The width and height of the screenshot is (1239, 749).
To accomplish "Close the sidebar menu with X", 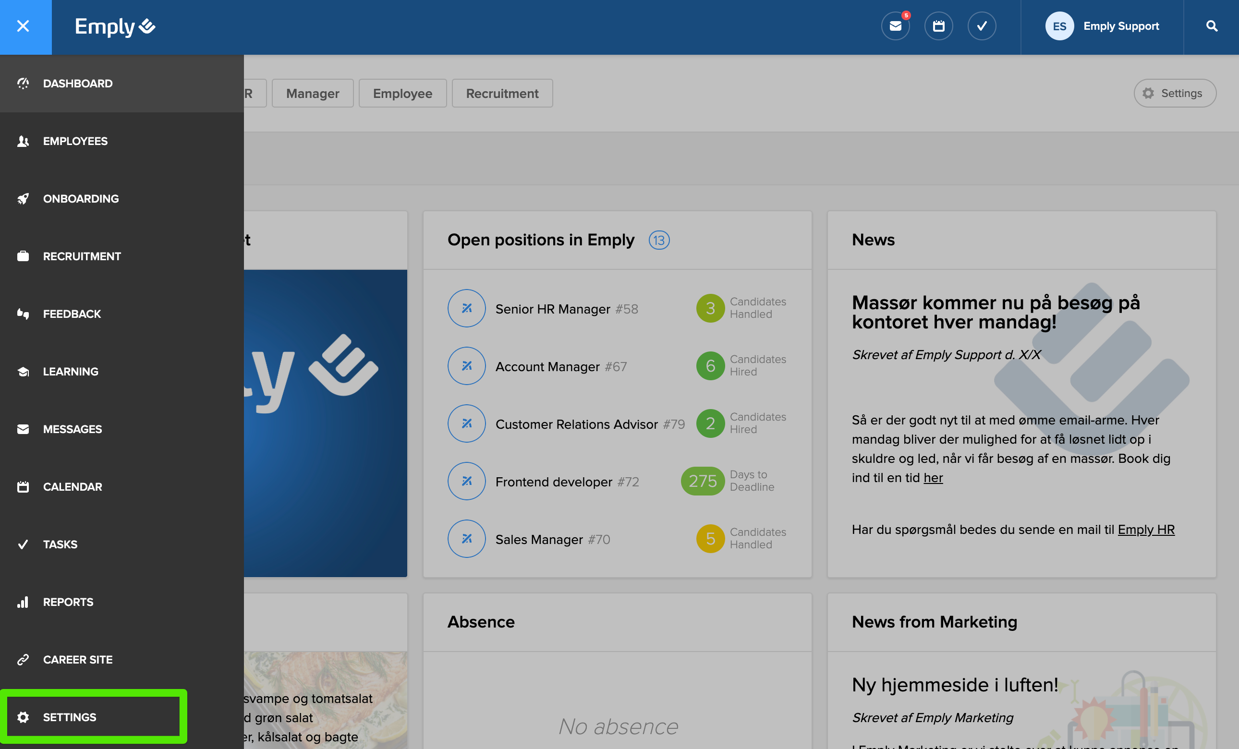I will (x=23, y=26).
